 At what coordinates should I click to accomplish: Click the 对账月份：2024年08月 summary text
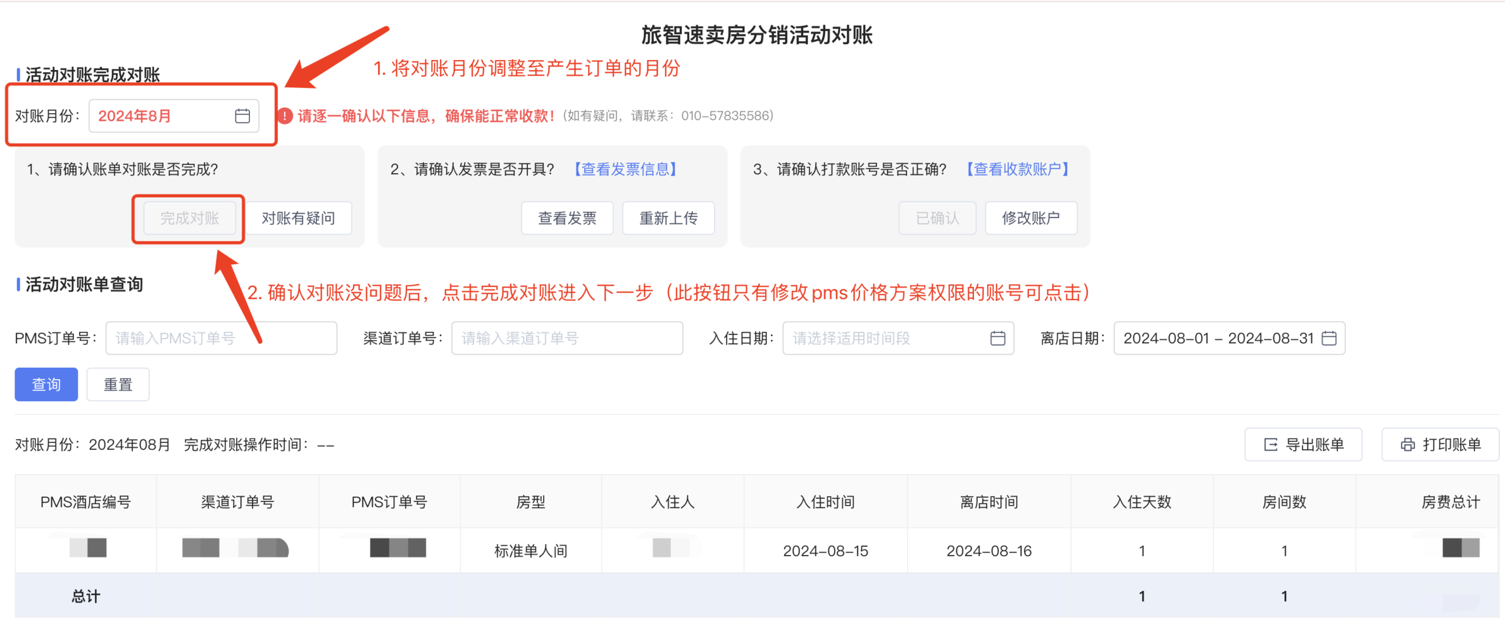tap(93, 445)
